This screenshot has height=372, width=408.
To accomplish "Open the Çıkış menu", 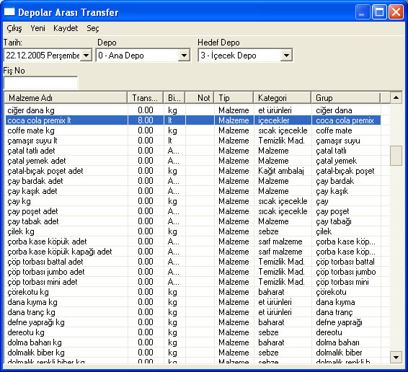I will pyautogui.click(x=14, y=28).
